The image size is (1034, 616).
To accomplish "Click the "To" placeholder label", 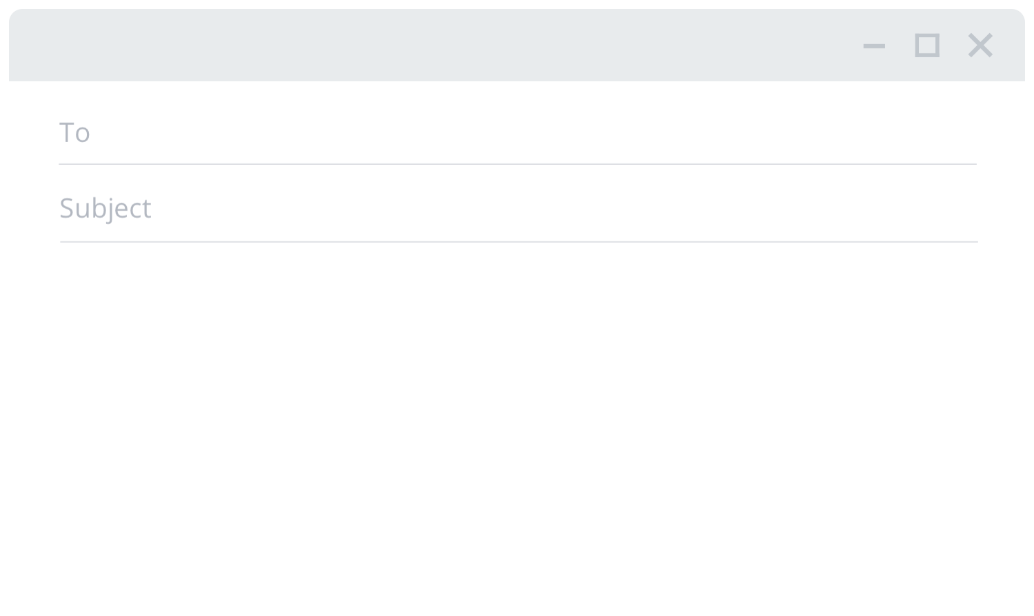I will tap(74, 132).
